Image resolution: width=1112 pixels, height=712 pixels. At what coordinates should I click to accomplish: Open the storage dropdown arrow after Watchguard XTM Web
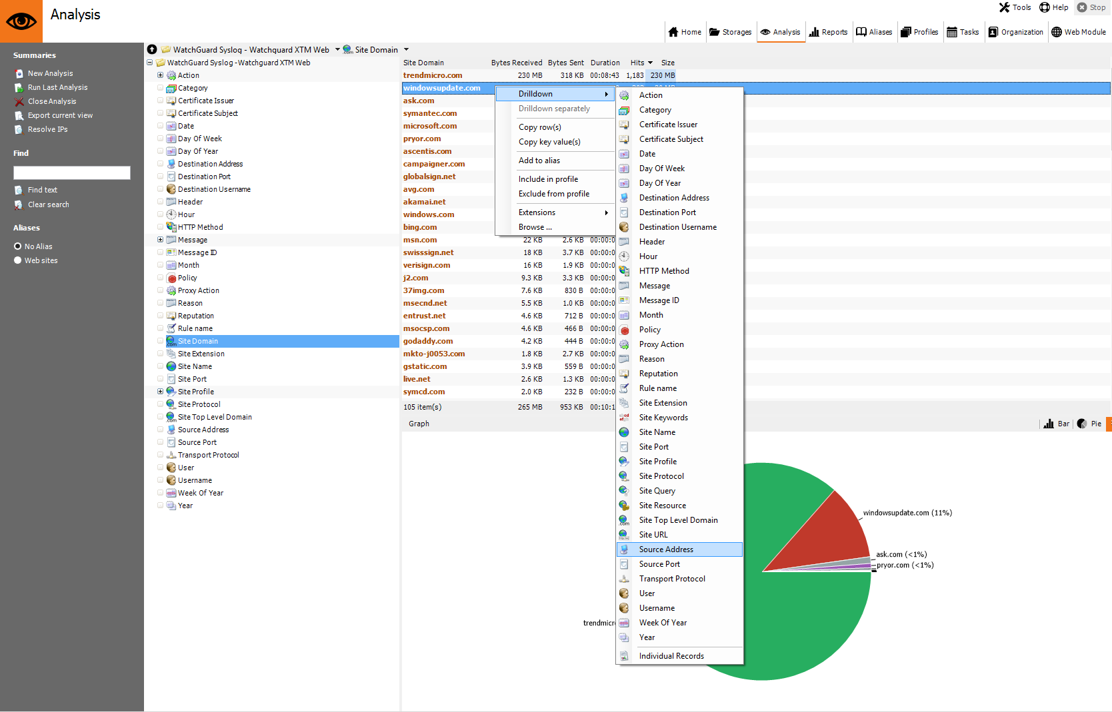(337, 49)
